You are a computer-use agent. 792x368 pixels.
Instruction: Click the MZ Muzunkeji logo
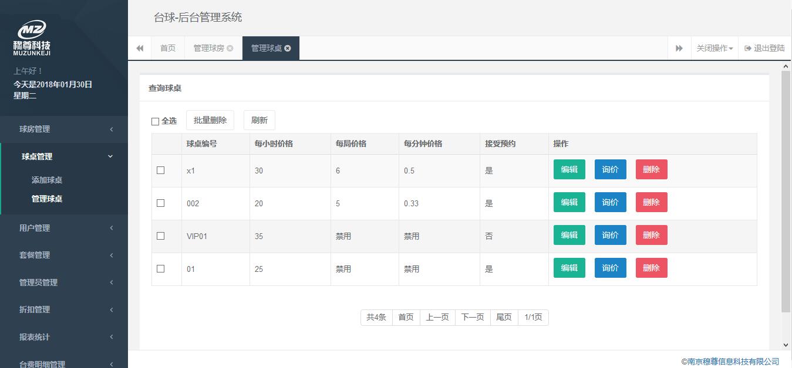click(32, 39)
